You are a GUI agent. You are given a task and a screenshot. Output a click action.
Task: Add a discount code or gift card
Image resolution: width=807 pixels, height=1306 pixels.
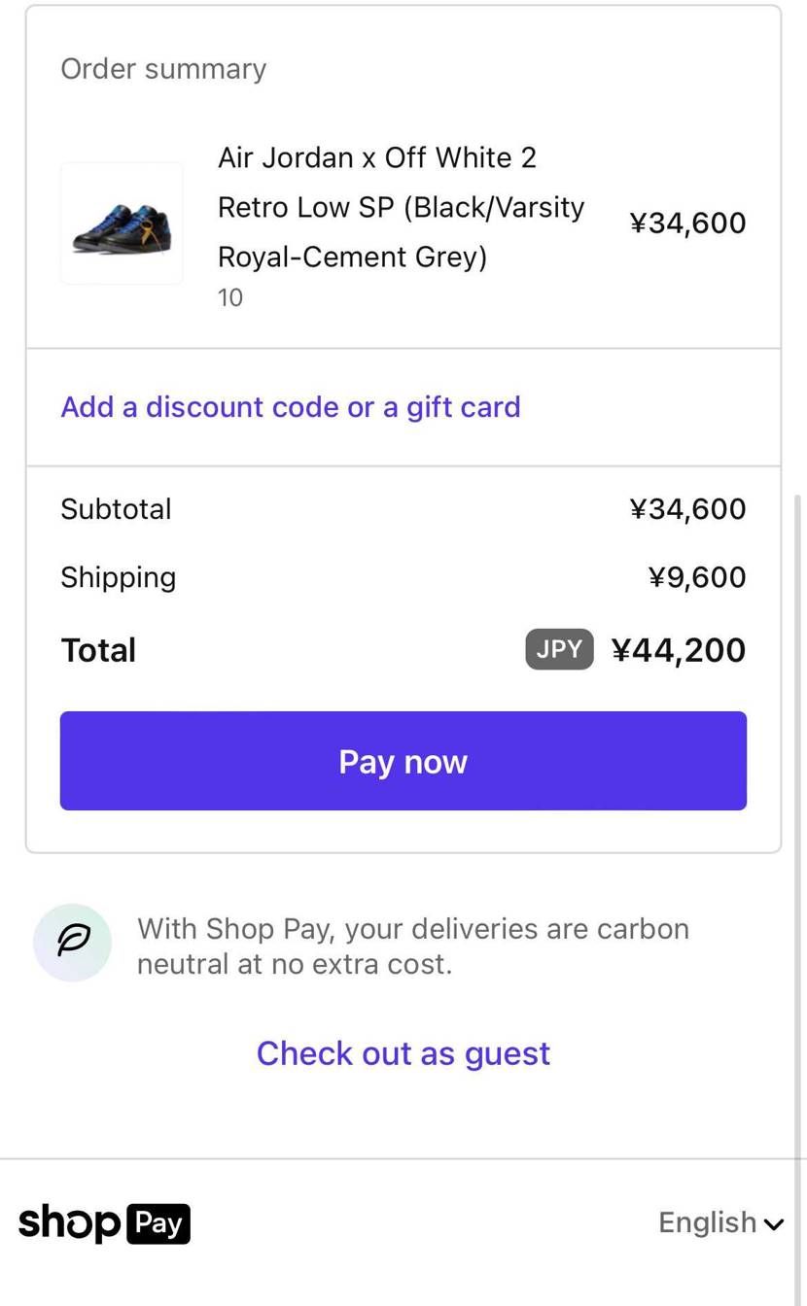[291, 406]
